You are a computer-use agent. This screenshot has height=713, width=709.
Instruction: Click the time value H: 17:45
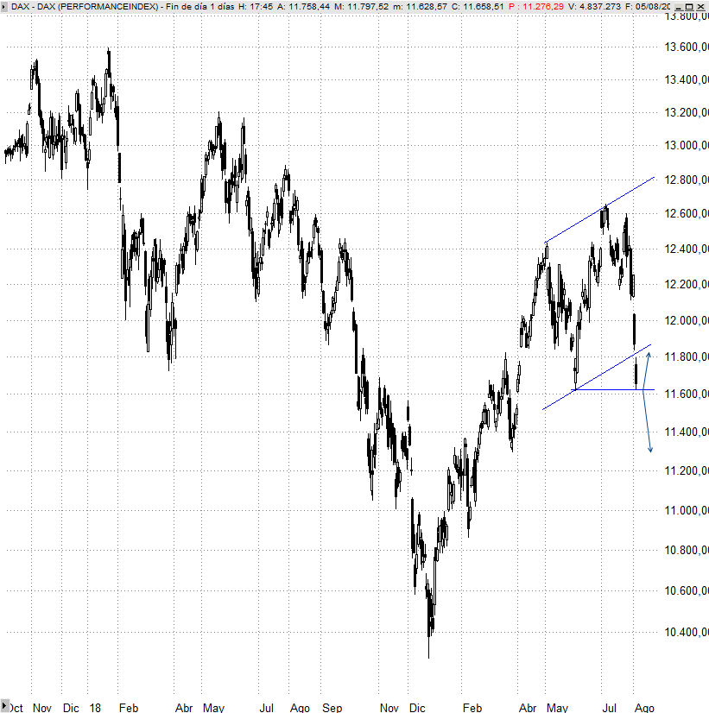pos(256,6)
